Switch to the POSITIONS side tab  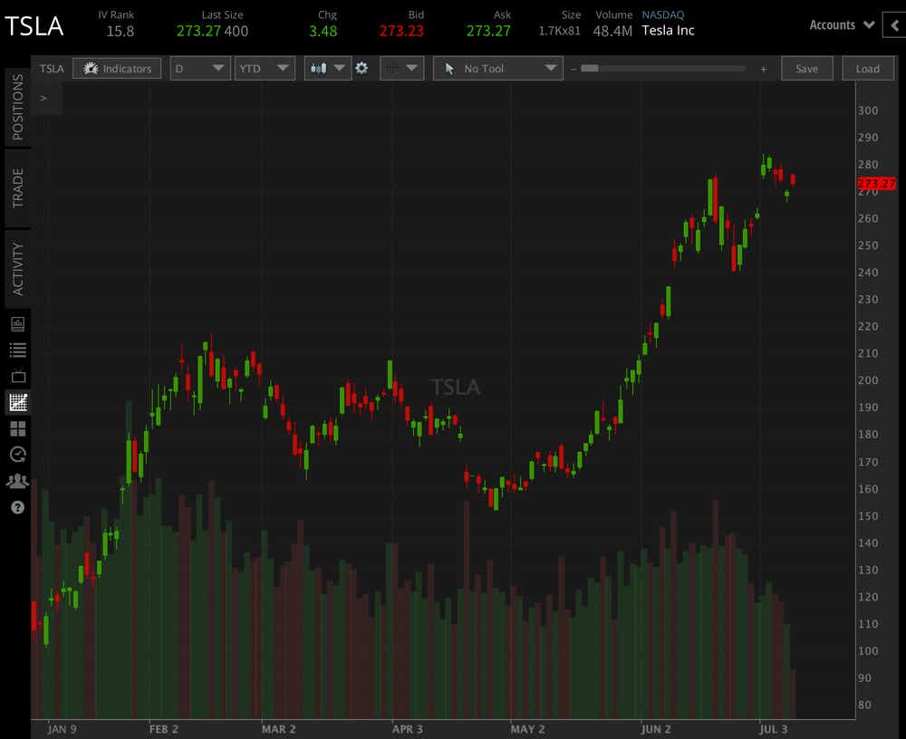(x=18, y=107)
